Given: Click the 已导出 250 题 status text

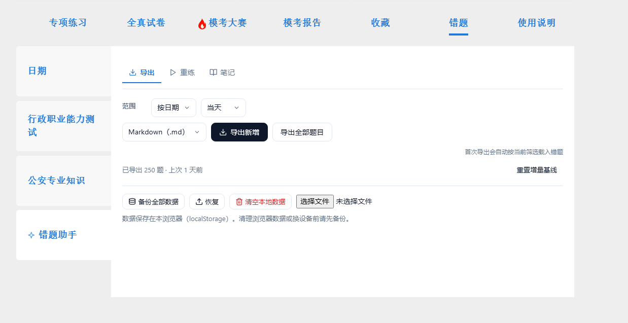Looking at the screenshot, I should (162, 170).
